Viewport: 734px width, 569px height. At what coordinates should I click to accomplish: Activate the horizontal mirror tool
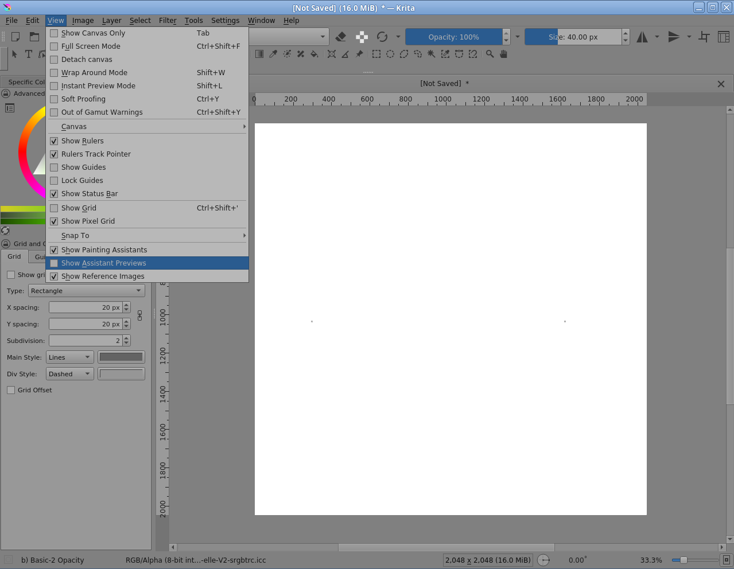[642, 37]
